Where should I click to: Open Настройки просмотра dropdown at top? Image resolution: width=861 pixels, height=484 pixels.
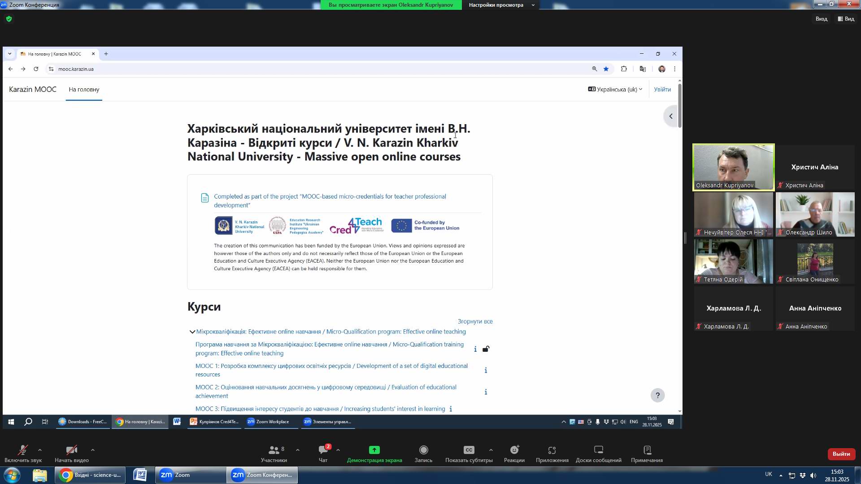click(501, 5)
